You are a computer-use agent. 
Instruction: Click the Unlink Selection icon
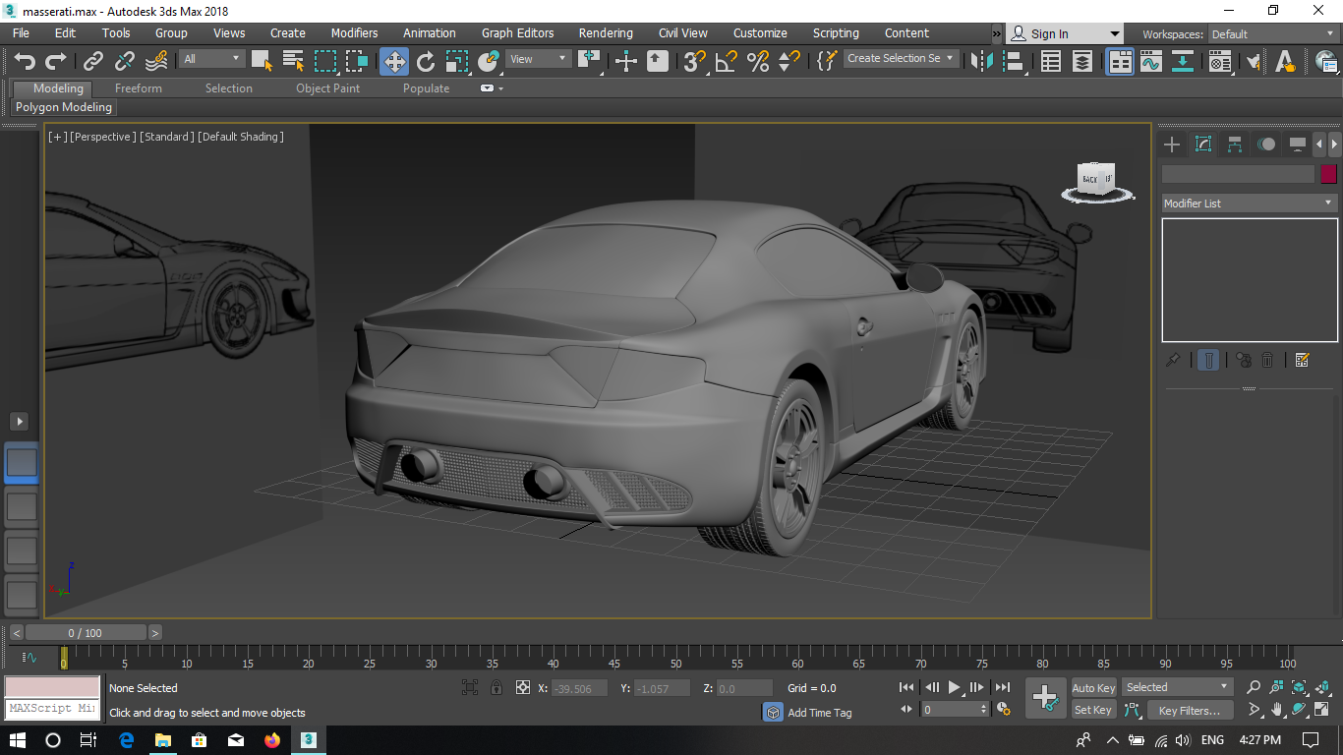(x=125, y=62)
